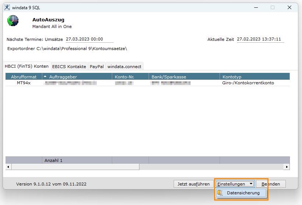Screen dimensions: 302x205
Task: Sort by the Kontotyp column header
Action: pos(255,77)
